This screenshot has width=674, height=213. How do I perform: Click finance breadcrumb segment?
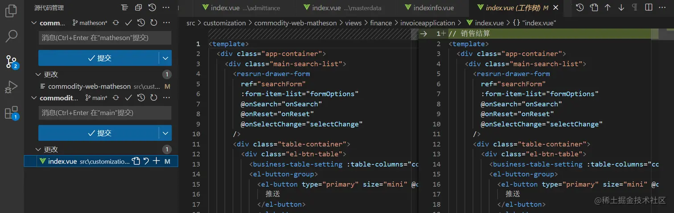[x=381, y=23]
